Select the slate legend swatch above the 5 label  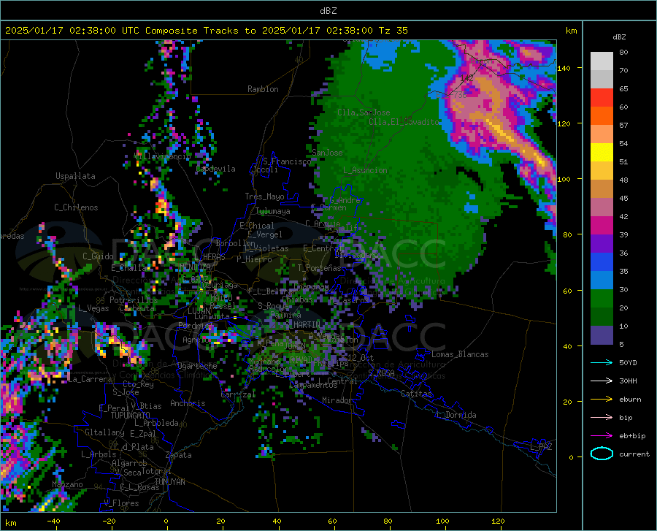(602, 335)
